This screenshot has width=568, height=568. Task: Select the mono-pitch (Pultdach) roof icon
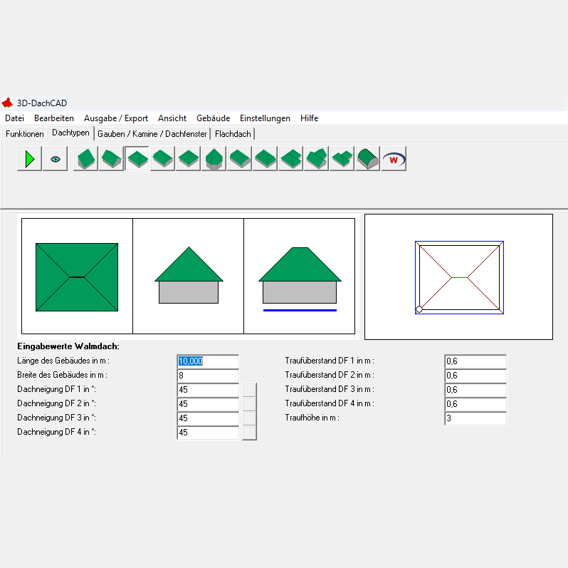point(85,159)
